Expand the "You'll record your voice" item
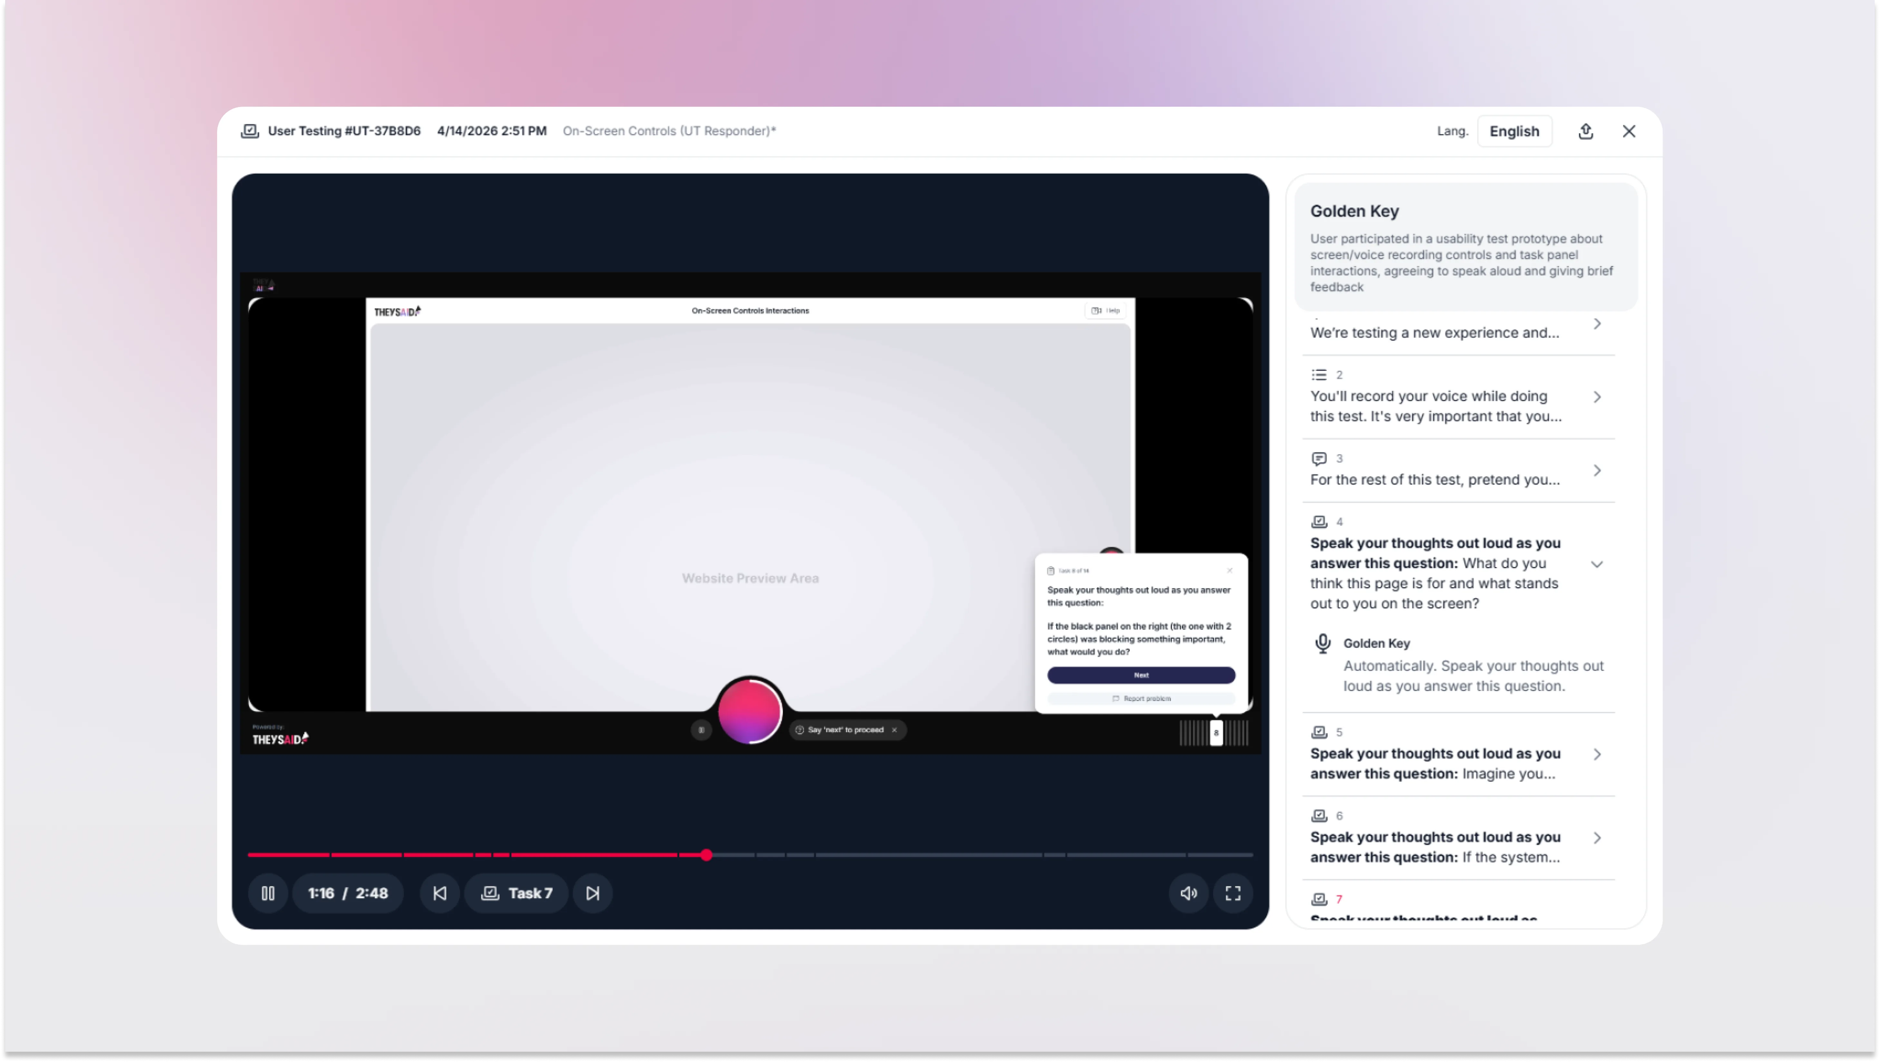Screen dimensions: 1880x1062 pos(1597,397)
